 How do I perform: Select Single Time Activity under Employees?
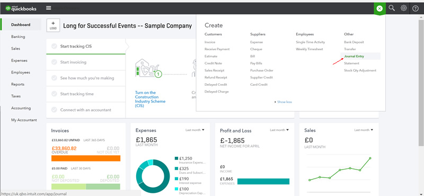311,42
